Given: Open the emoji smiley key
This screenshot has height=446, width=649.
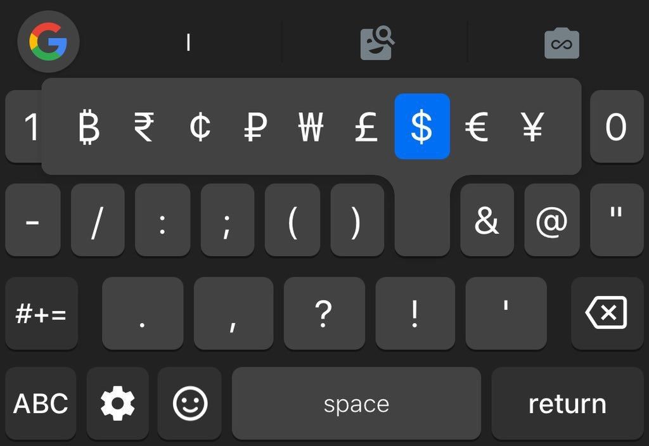Looking at the screenshot, I should click(x=190, y=403).
